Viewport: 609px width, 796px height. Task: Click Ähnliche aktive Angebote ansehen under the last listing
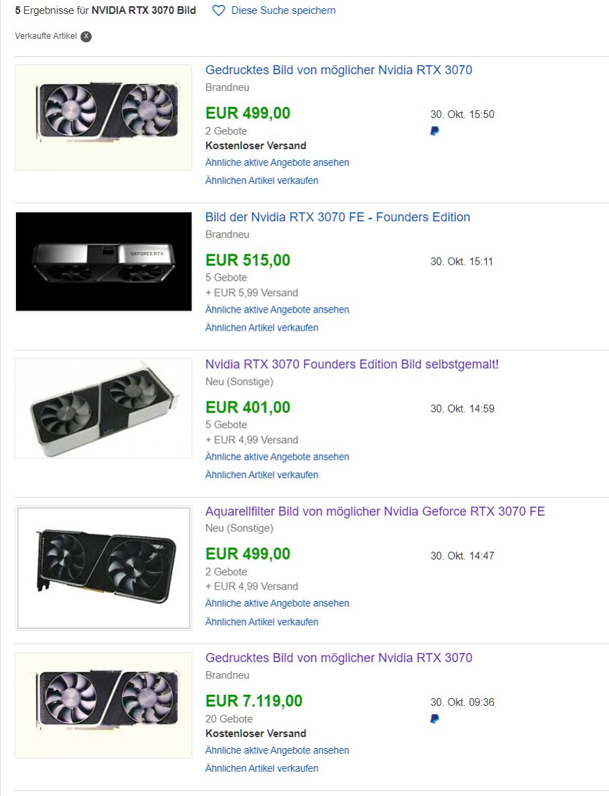click(277, 750)
